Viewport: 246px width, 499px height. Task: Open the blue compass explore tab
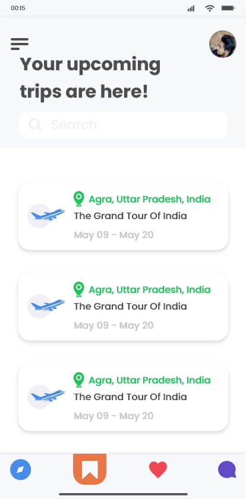[21, 469]
